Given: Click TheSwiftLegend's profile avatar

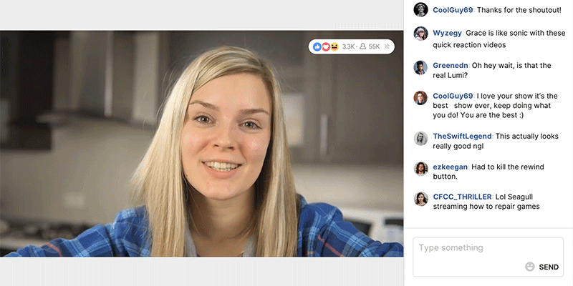Looking at the screenshot, I should pos(421,137).
